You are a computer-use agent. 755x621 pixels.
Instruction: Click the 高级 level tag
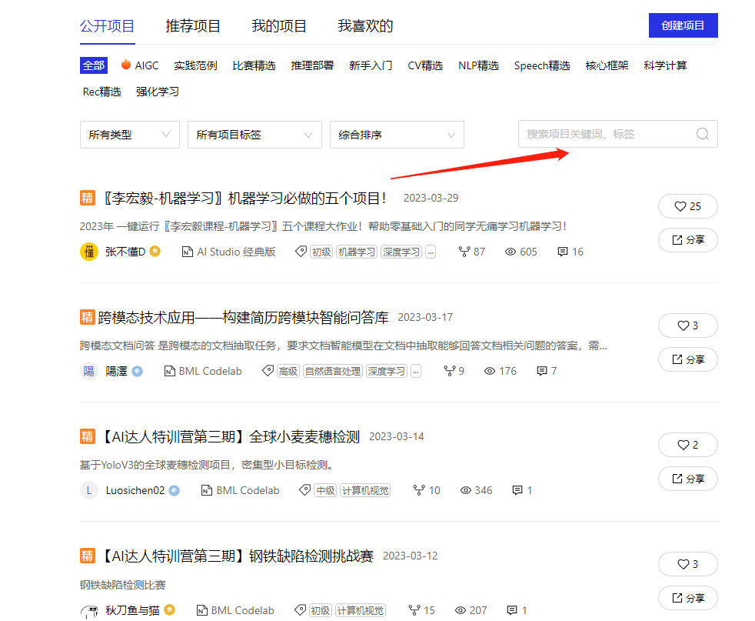pos(288,371)
